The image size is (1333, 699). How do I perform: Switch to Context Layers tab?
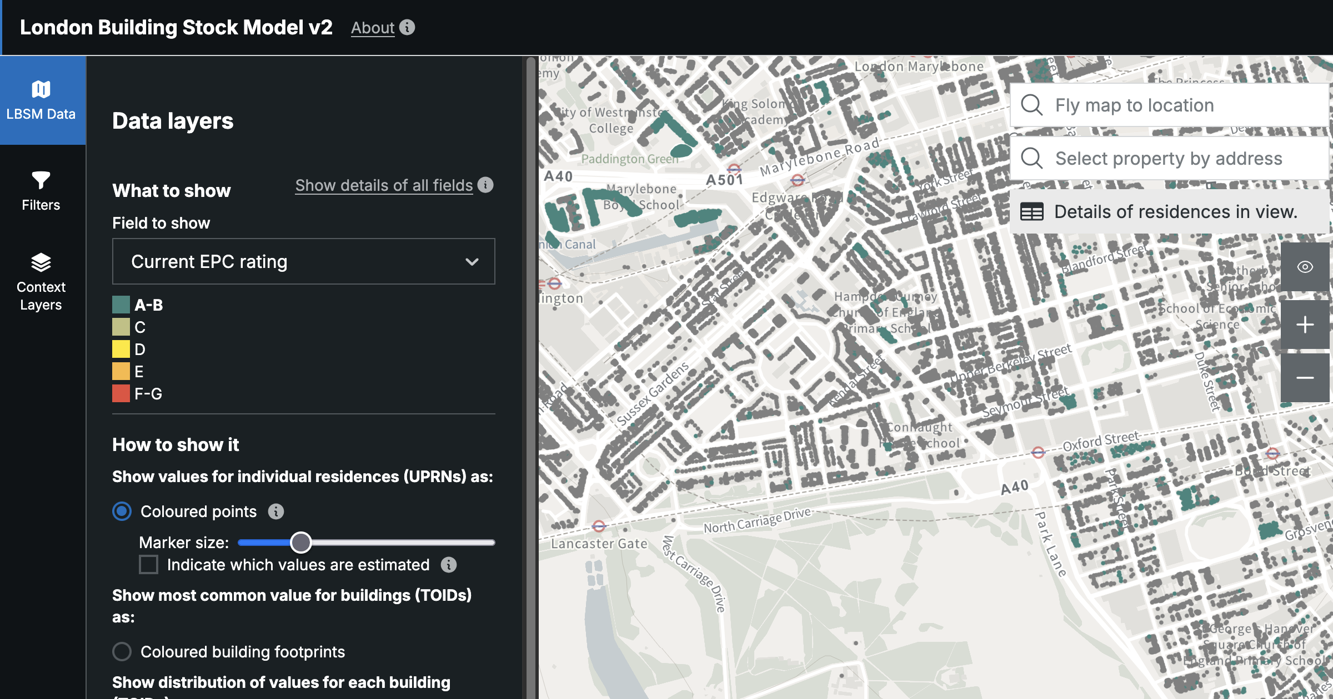[41, 282]
